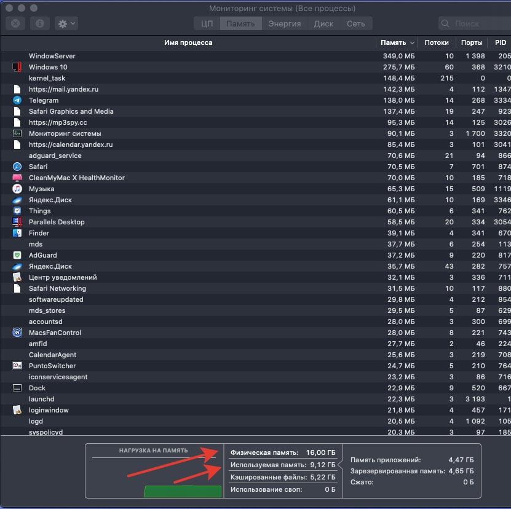Click the Используемая память 9,12 ГБ entry
The height and width of the screenshot is (509, 511).
[283, 465]
